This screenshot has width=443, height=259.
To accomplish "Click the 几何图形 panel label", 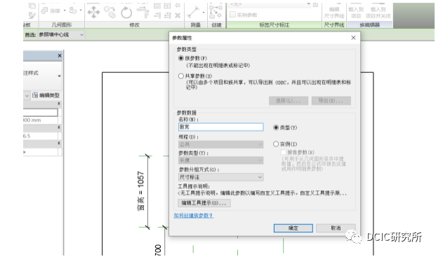I will pos(62,24).
